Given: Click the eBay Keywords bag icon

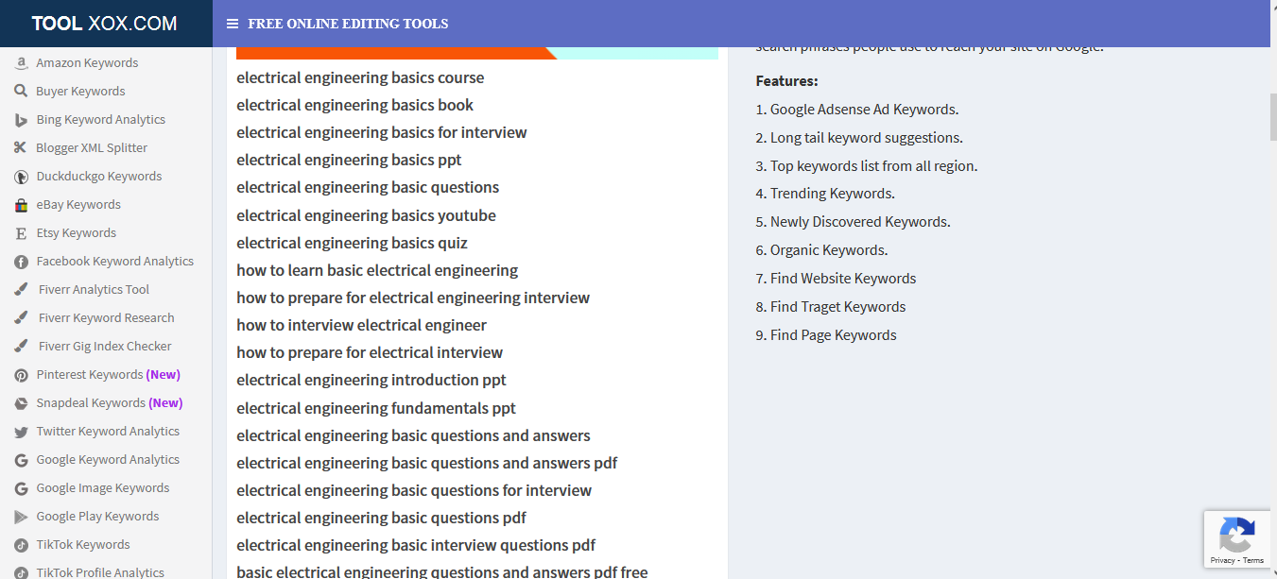Looking at the screenshot, I should (21, 205).
